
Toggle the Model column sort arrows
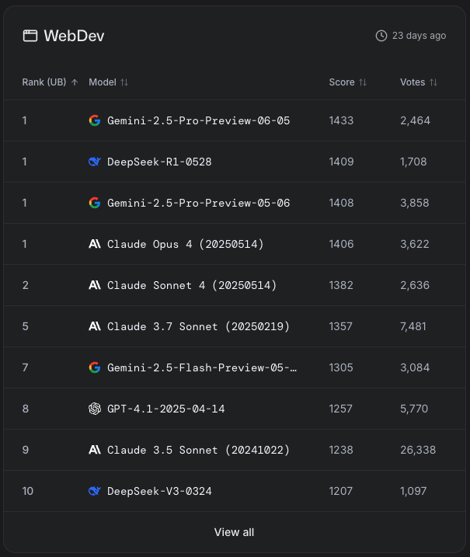pyautogui.click(x=124, y=82)
